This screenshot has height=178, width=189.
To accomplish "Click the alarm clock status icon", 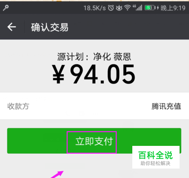I will (x=111, y=8).
